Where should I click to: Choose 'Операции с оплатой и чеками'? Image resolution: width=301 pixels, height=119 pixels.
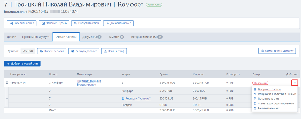coord(277,94)
